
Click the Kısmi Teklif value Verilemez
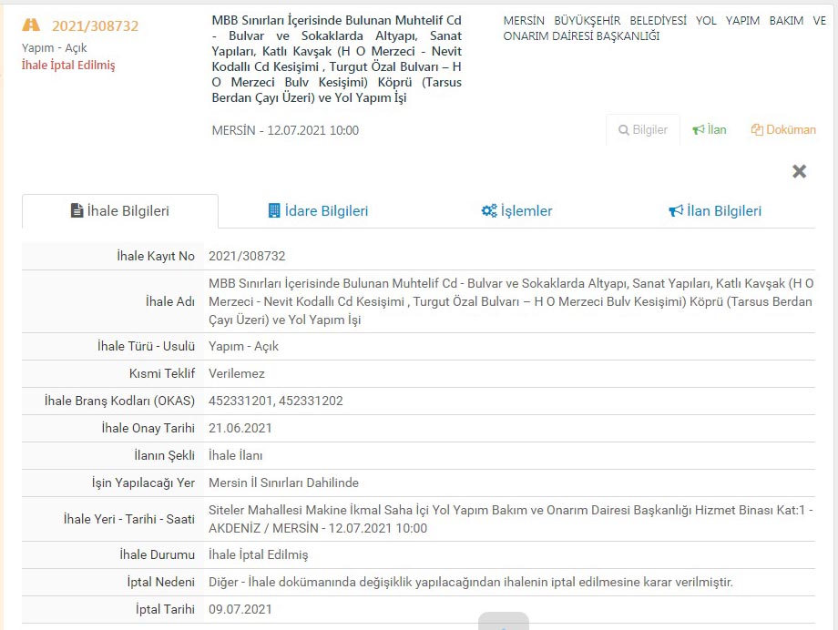[237, 373]
